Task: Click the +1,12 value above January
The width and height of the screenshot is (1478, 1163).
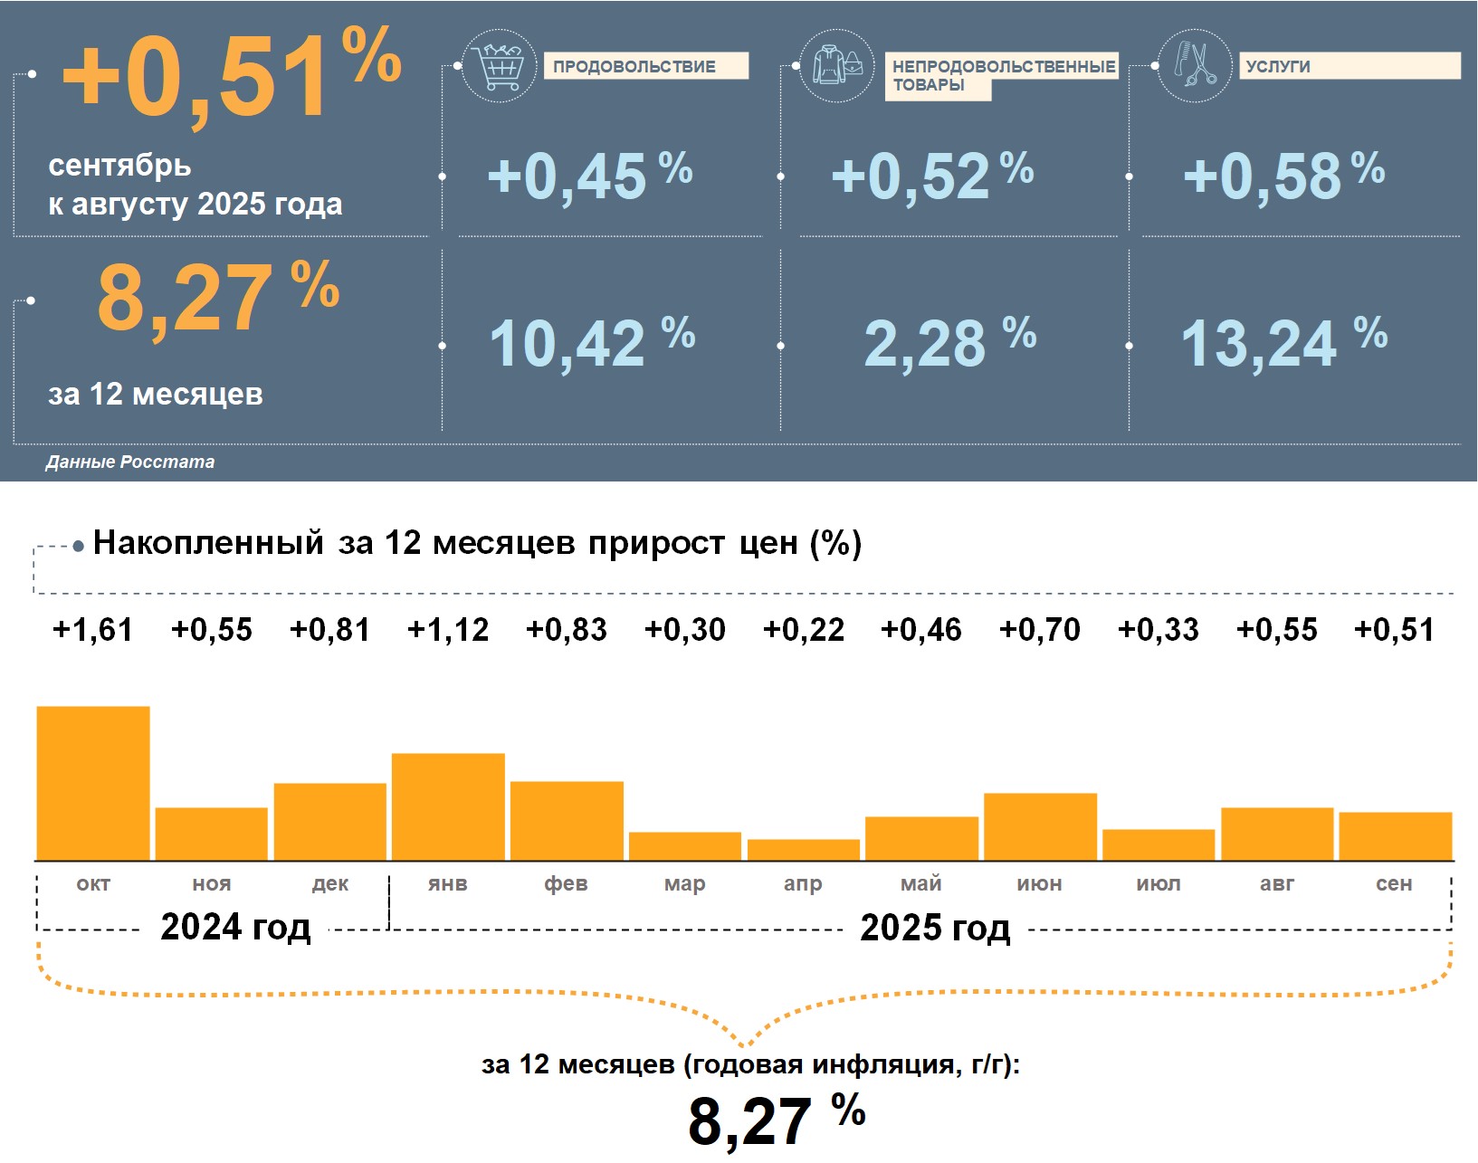Action: [x=448, y=629]
